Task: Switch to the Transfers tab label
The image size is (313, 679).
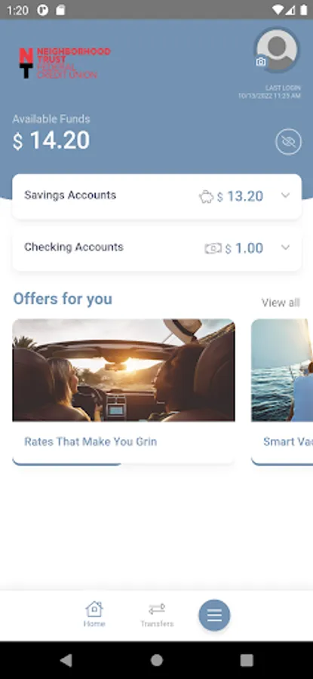Action: point(157,624)
